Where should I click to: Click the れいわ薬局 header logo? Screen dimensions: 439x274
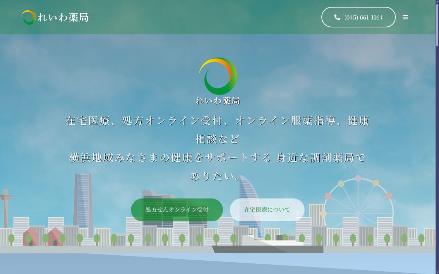[55, 17]
